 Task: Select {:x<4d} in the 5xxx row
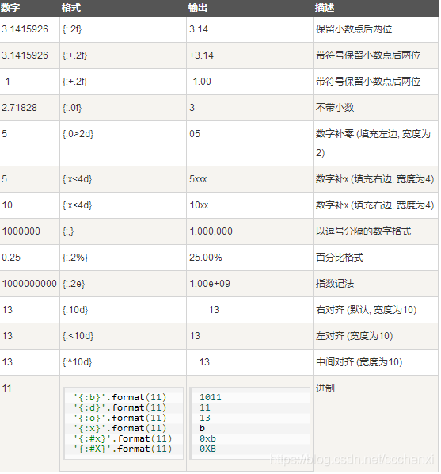click(77, 179)
